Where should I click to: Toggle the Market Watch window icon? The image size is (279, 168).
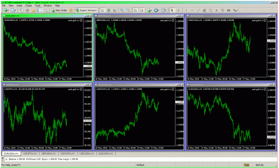point(21,11)
